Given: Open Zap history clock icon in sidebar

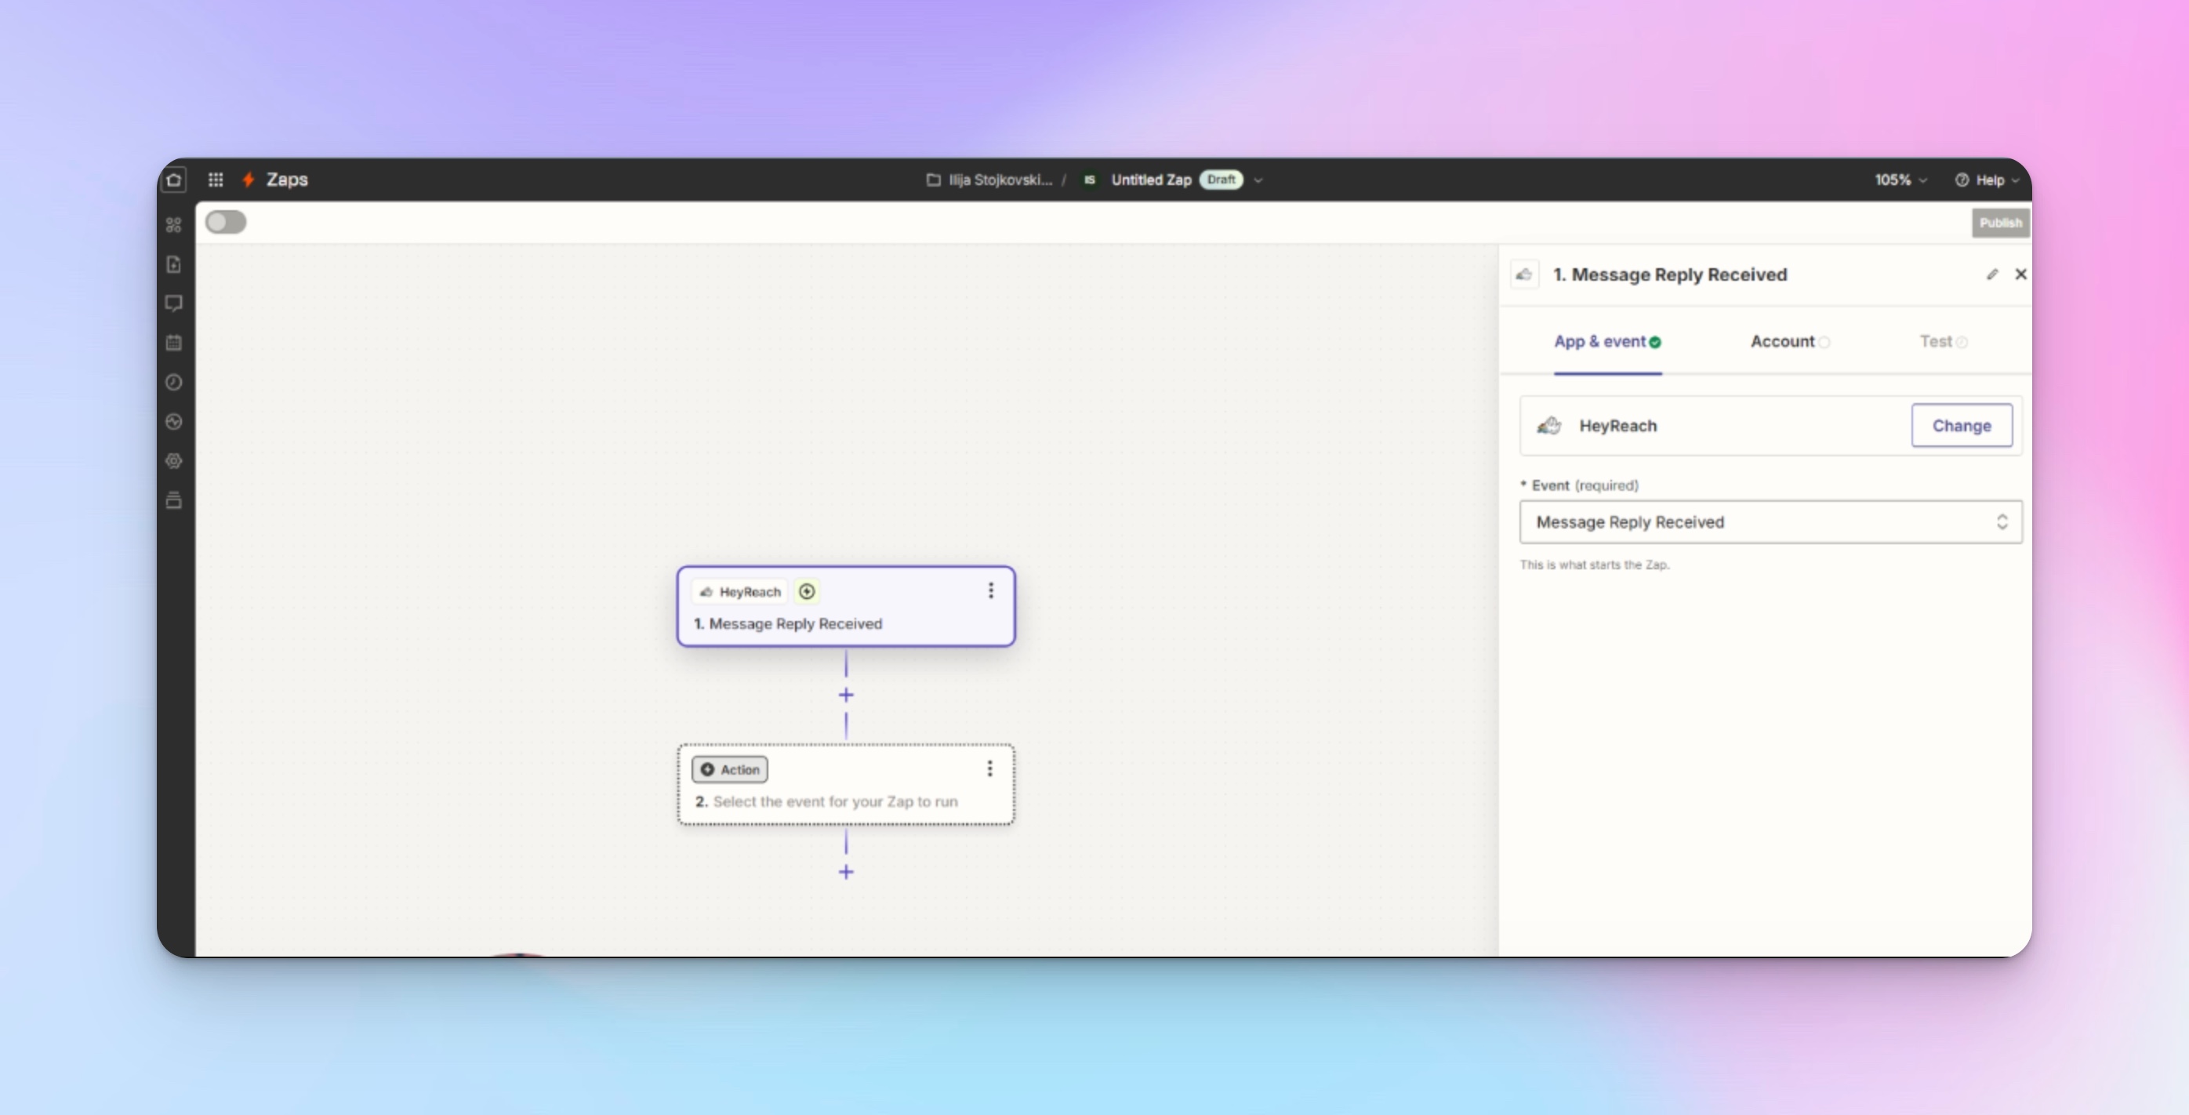Looking at the screenshot, I should [x=174, y=383].
